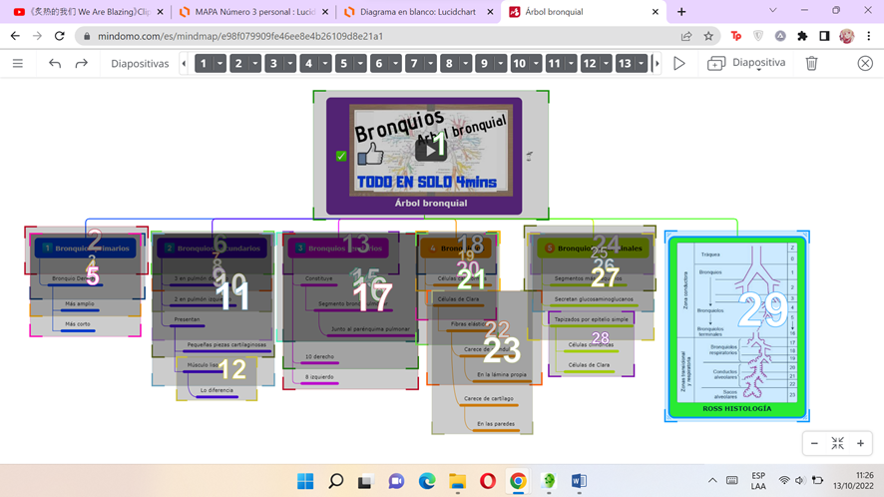
Task: Toggle the green checkmark on Árbol bronquial topic
Action: [341, 156]
